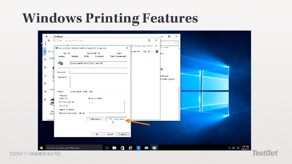Image resolution: width=292 pixels, height=164 pixels.
Task: Open the Action Center notification icon
Action: pyautogui.click(x=238, y=148)
